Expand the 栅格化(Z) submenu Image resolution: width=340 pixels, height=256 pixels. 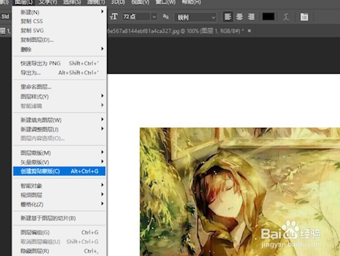(x=59, y=204)
